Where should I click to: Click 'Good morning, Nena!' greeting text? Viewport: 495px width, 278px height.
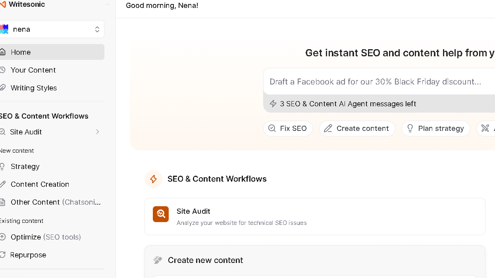coord(162,6)
